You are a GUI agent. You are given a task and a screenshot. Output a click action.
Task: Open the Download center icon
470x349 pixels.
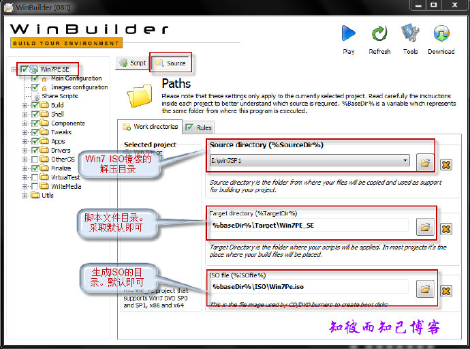coord(441,33)
